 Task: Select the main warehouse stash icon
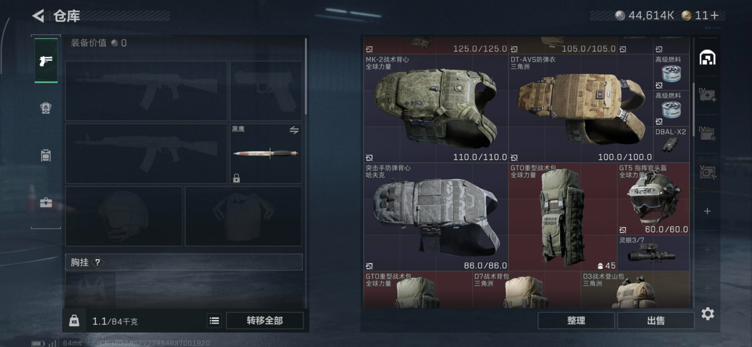(707, 58)
